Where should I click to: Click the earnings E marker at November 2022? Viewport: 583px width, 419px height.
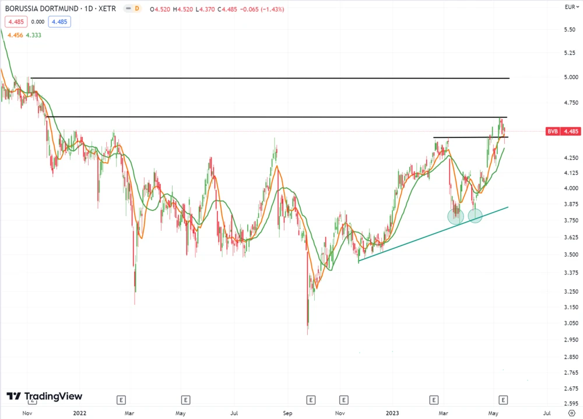click(344, 400)
